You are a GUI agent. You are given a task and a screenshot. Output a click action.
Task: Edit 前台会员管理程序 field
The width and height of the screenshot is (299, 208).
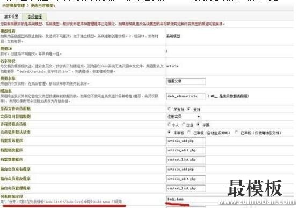click(x=186, y=188)
